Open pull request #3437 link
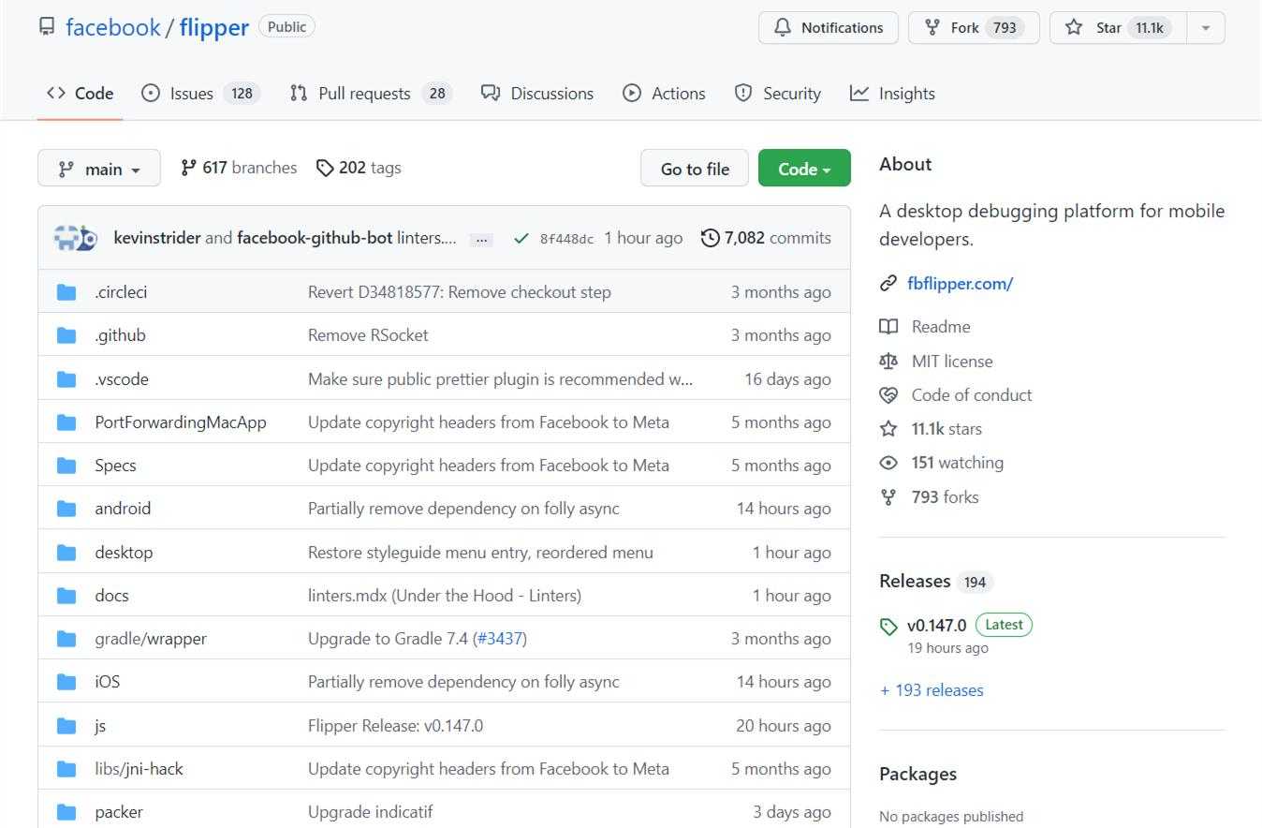 pos(500,639)
